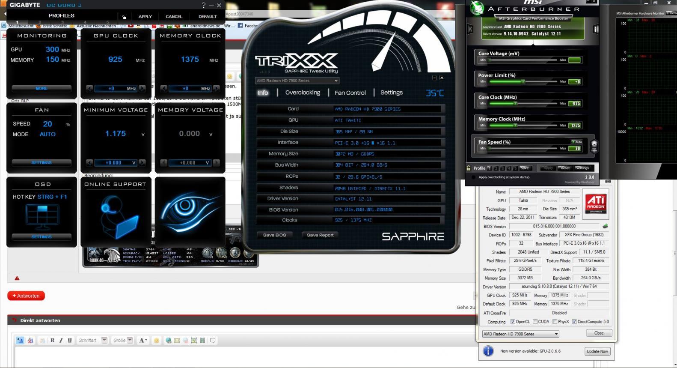Image resolution: width=677 pixels, height=368 pixels.
Task: Adjust Afterburner Memory Clock slider
Action: point(522,126)
